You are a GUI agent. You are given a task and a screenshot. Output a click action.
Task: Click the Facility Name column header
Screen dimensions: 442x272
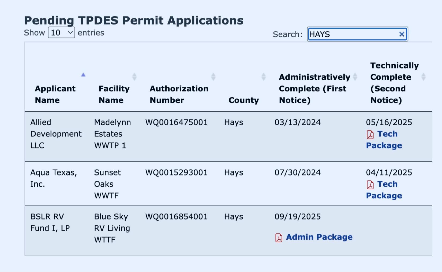(114, 94)
